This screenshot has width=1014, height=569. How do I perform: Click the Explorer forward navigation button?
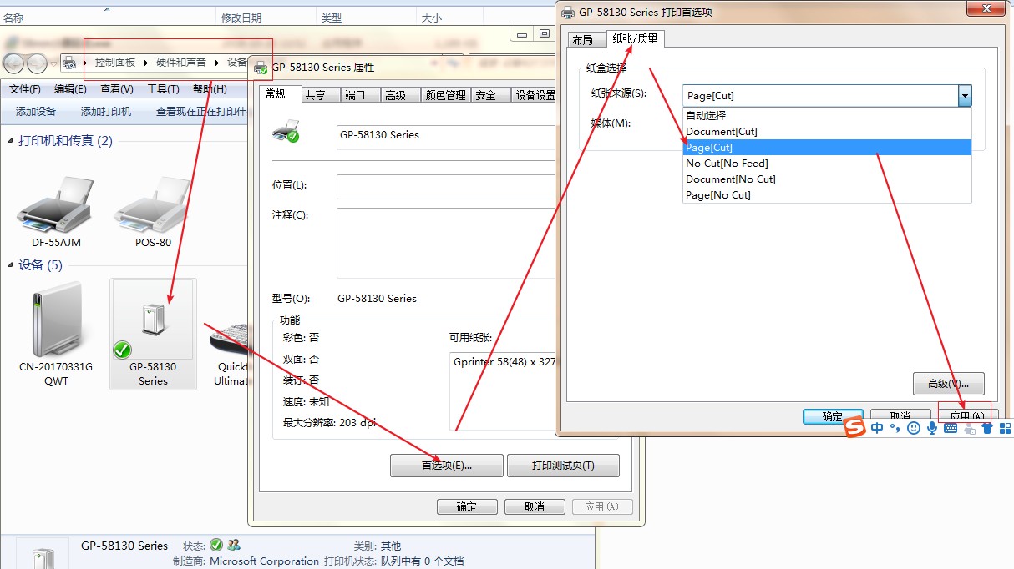coord(37,63)
